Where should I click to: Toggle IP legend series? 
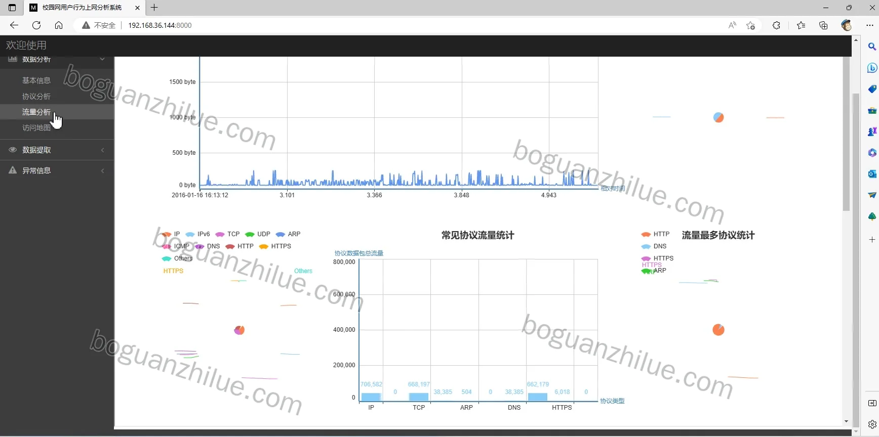tap(171, 234)
